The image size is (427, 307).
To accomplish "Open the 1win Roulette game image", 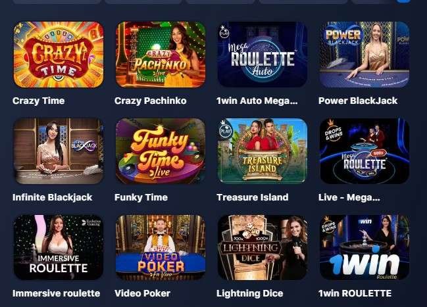I will click(364, 247).
